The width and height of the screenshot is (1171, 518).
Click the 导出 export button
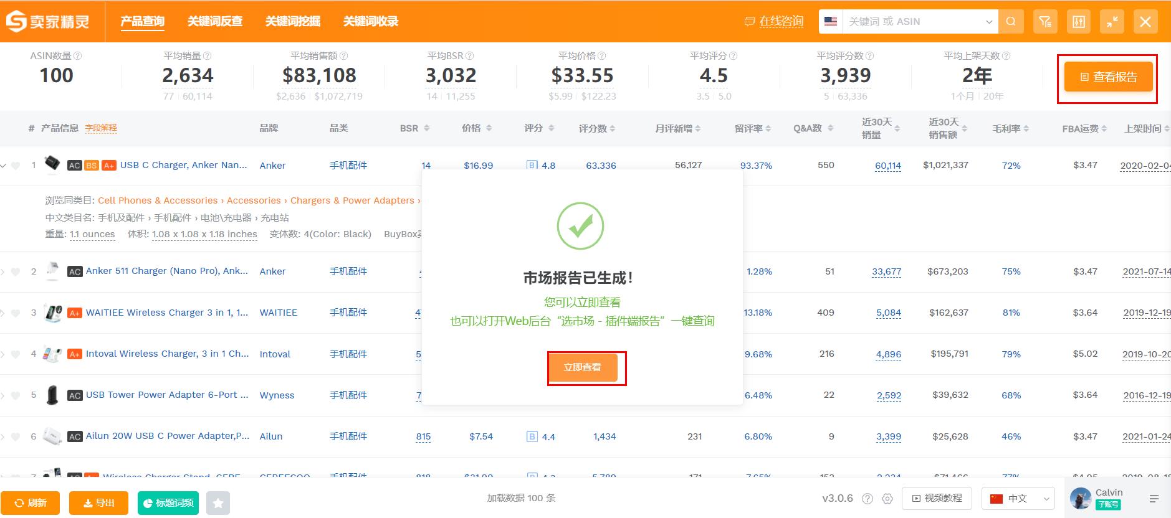click(99, 503)
